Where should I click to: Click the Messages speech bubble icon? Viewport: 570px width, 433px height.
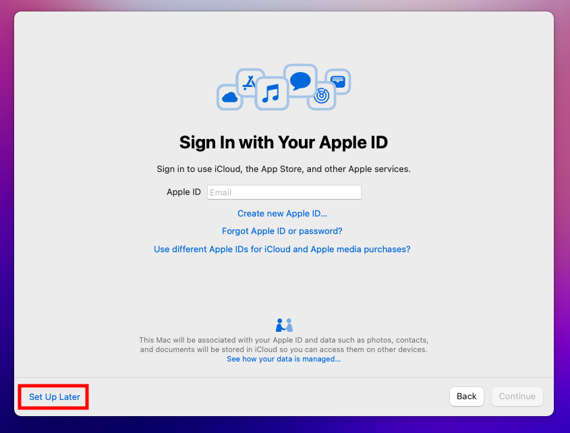point(300,80)
